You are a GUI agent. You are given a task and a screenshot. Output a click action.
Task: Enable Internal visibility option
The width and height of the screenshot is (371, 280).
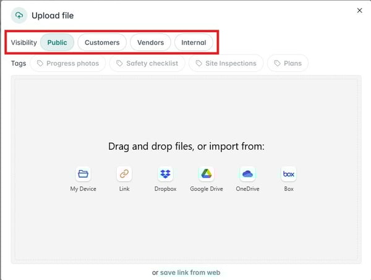click(x=194, y=43)
